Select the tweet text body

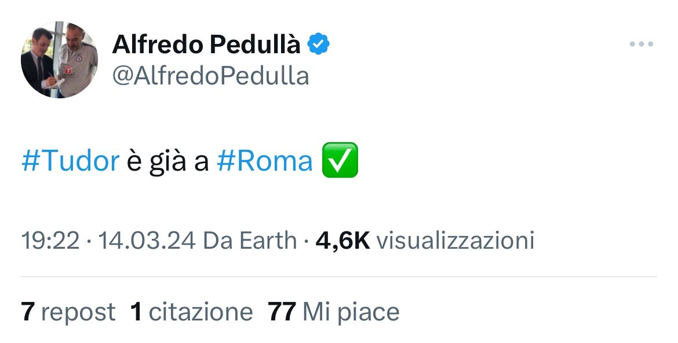(x=174, y=160)
